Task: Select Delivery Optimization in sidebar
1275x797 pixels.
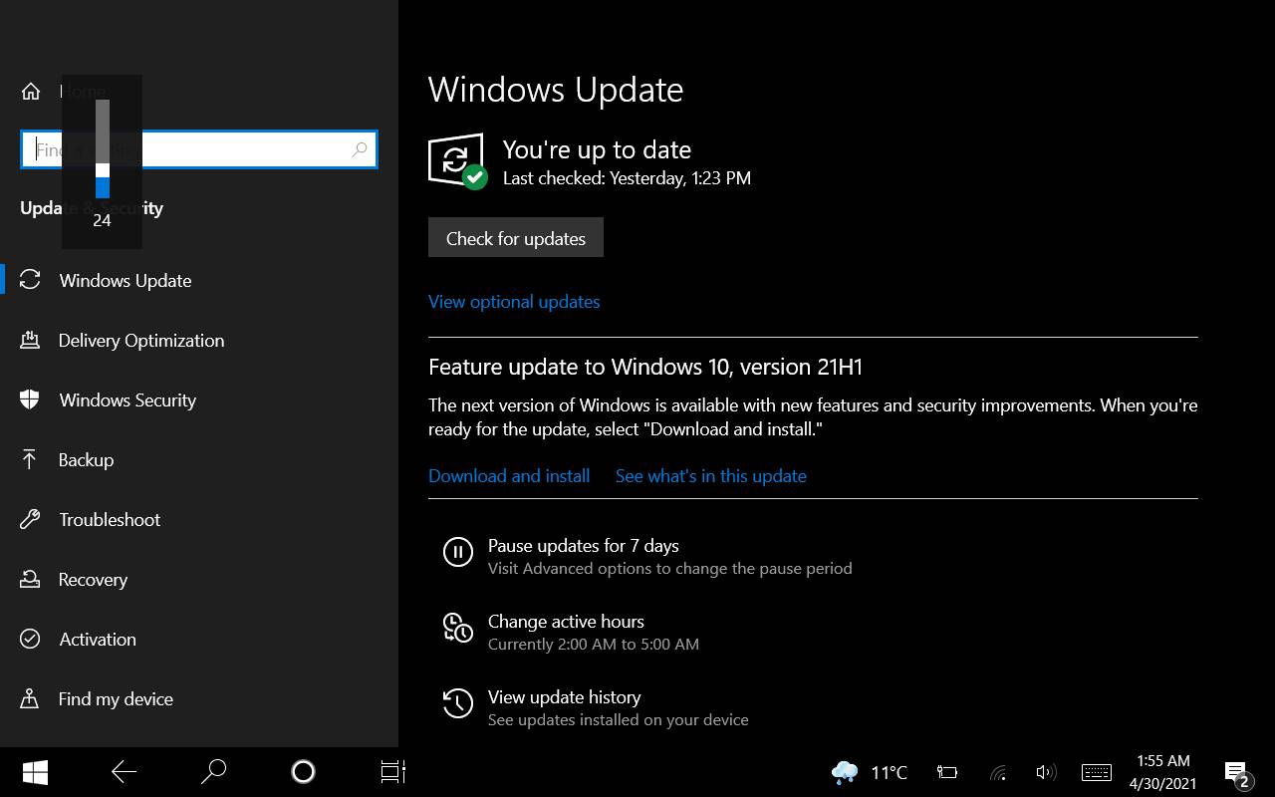Action: [x=140, y=341]
